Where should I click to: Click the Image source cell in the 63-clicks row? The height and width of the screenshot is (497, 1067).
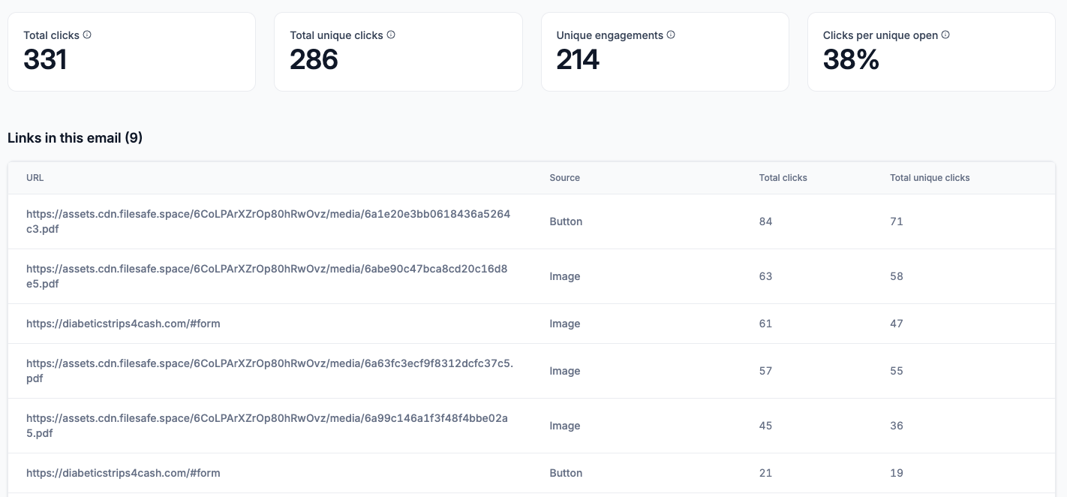564,276
